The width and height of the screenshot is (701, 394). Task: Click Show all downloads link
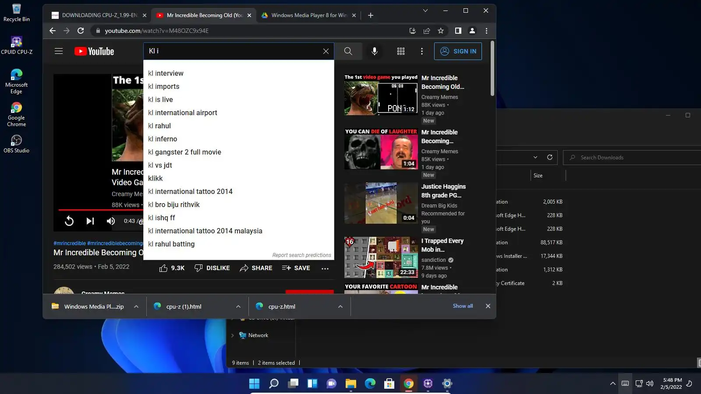[x=463, y=306]
